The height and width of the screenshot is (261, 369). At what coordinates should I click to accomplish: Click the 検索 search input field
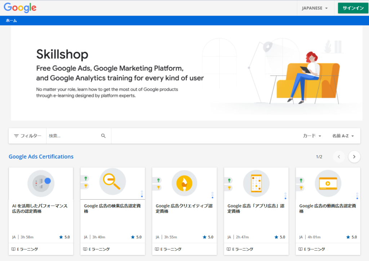click(x=74, y=136)
